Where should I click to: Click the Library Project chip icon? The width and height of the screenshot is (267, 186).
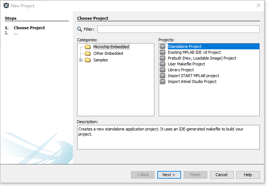click(x=163, y=70)
